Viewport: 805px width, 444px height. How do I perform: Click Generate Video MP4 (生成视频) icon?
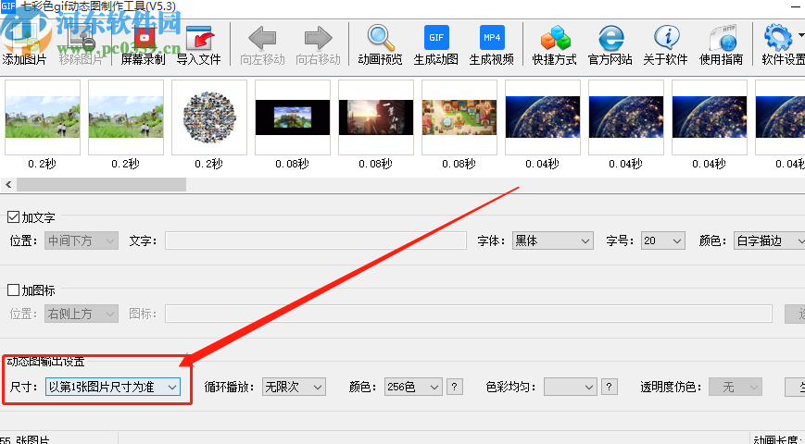(x=492, y=44)
